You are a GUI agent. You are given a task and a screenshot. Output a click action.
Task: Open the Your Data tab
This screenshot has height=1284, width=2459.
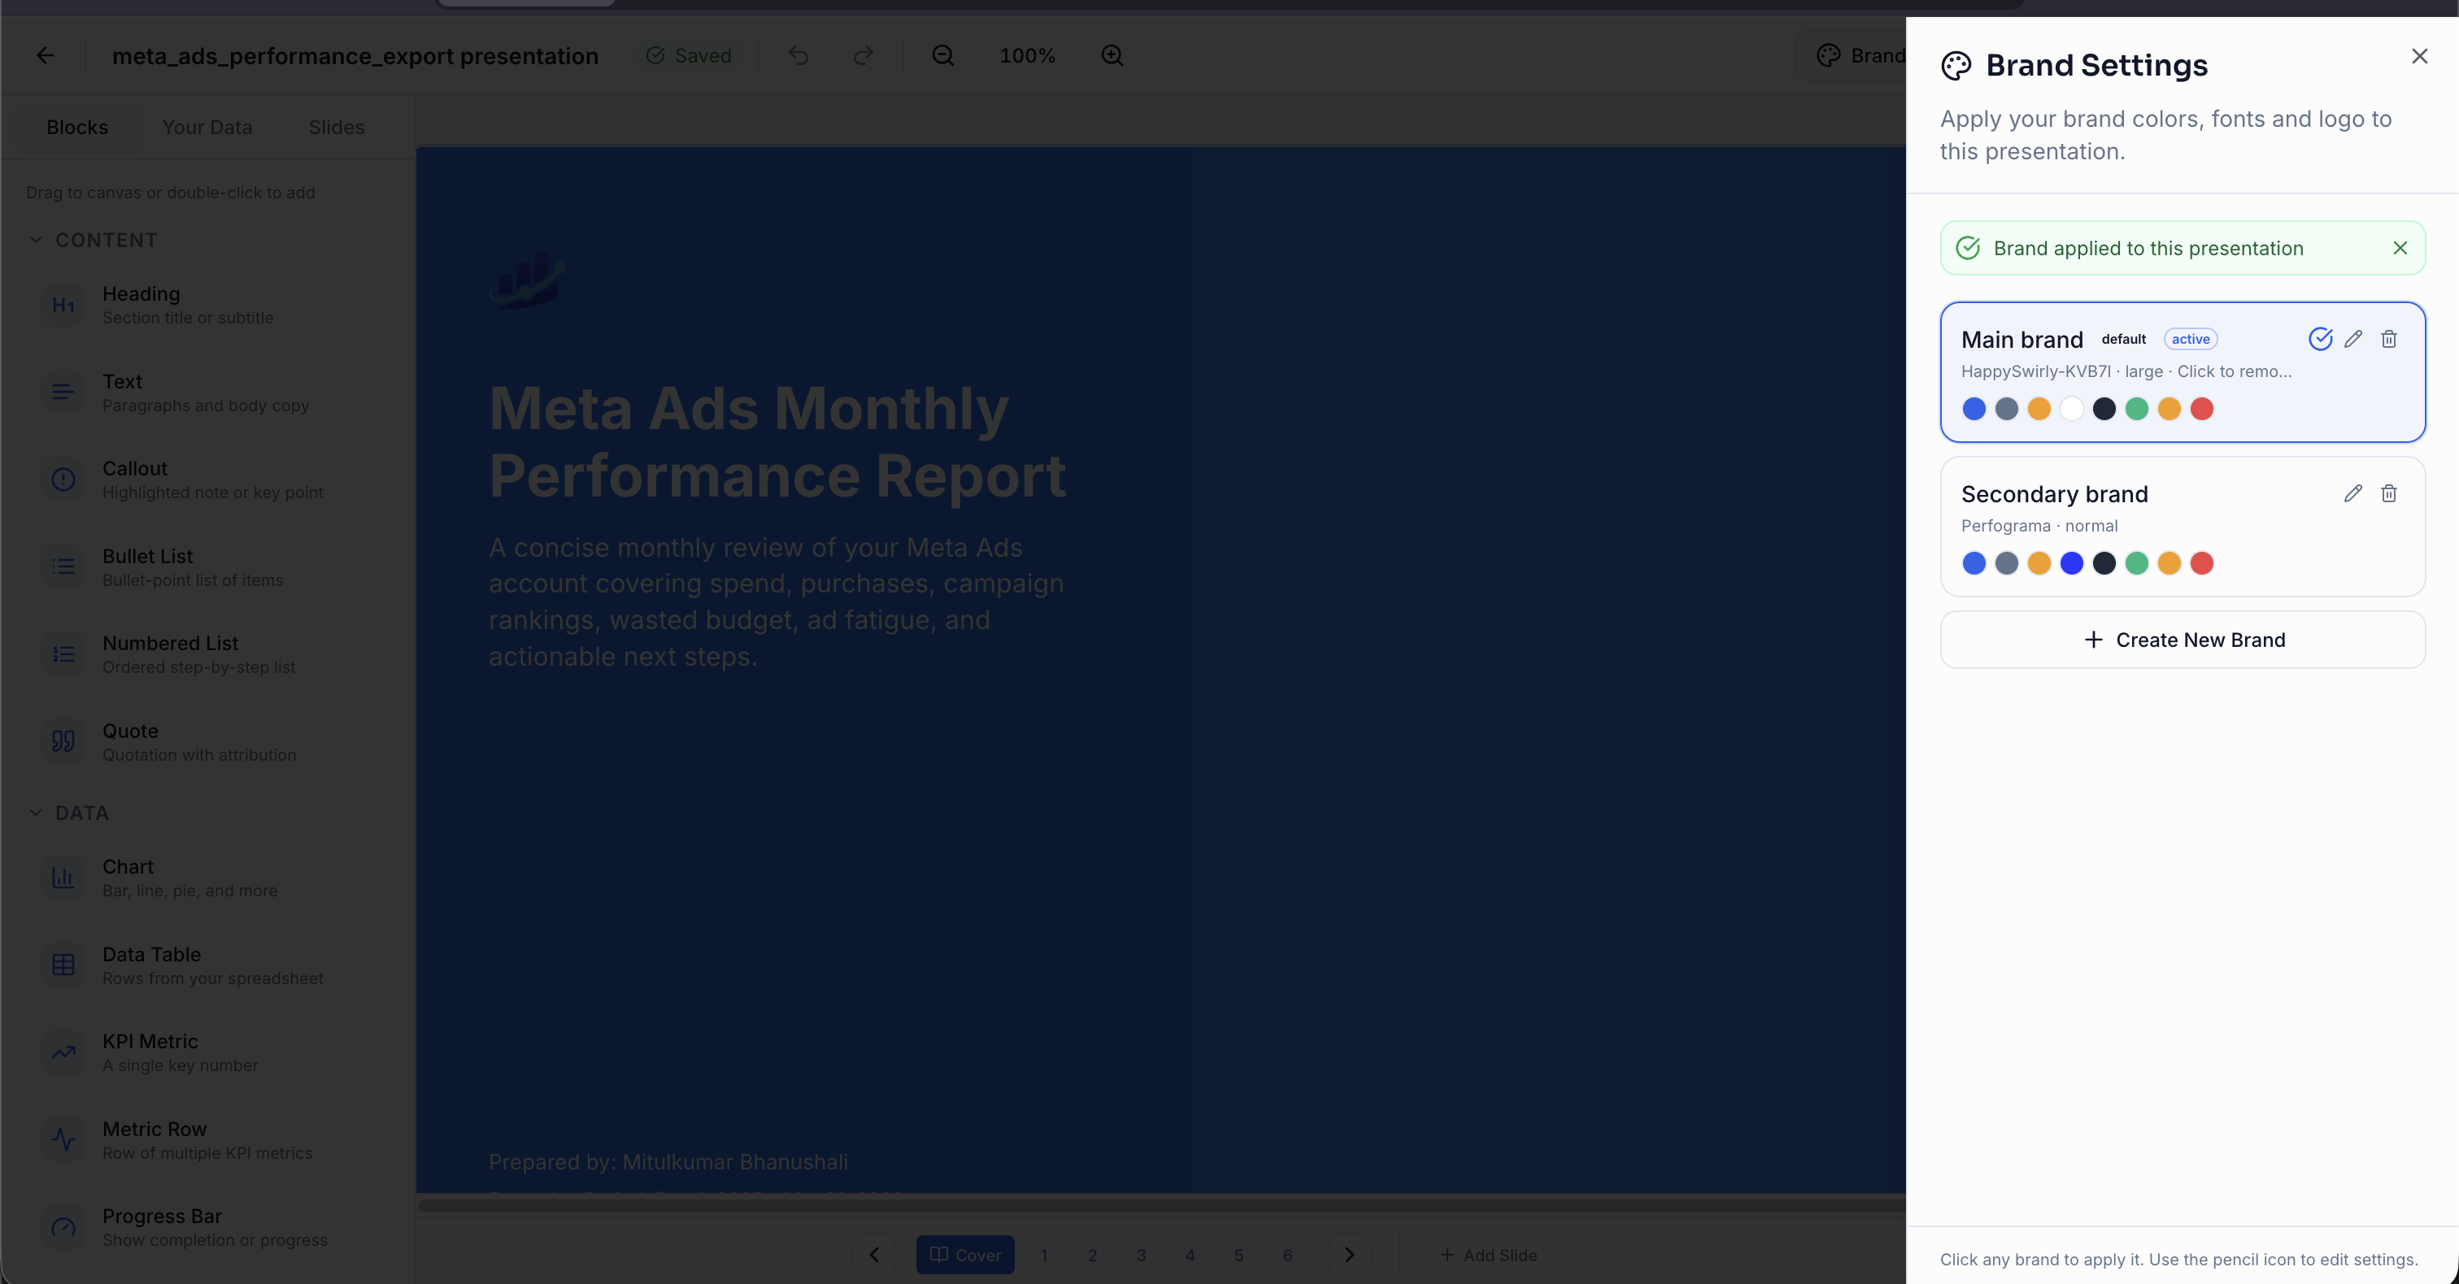207,127
